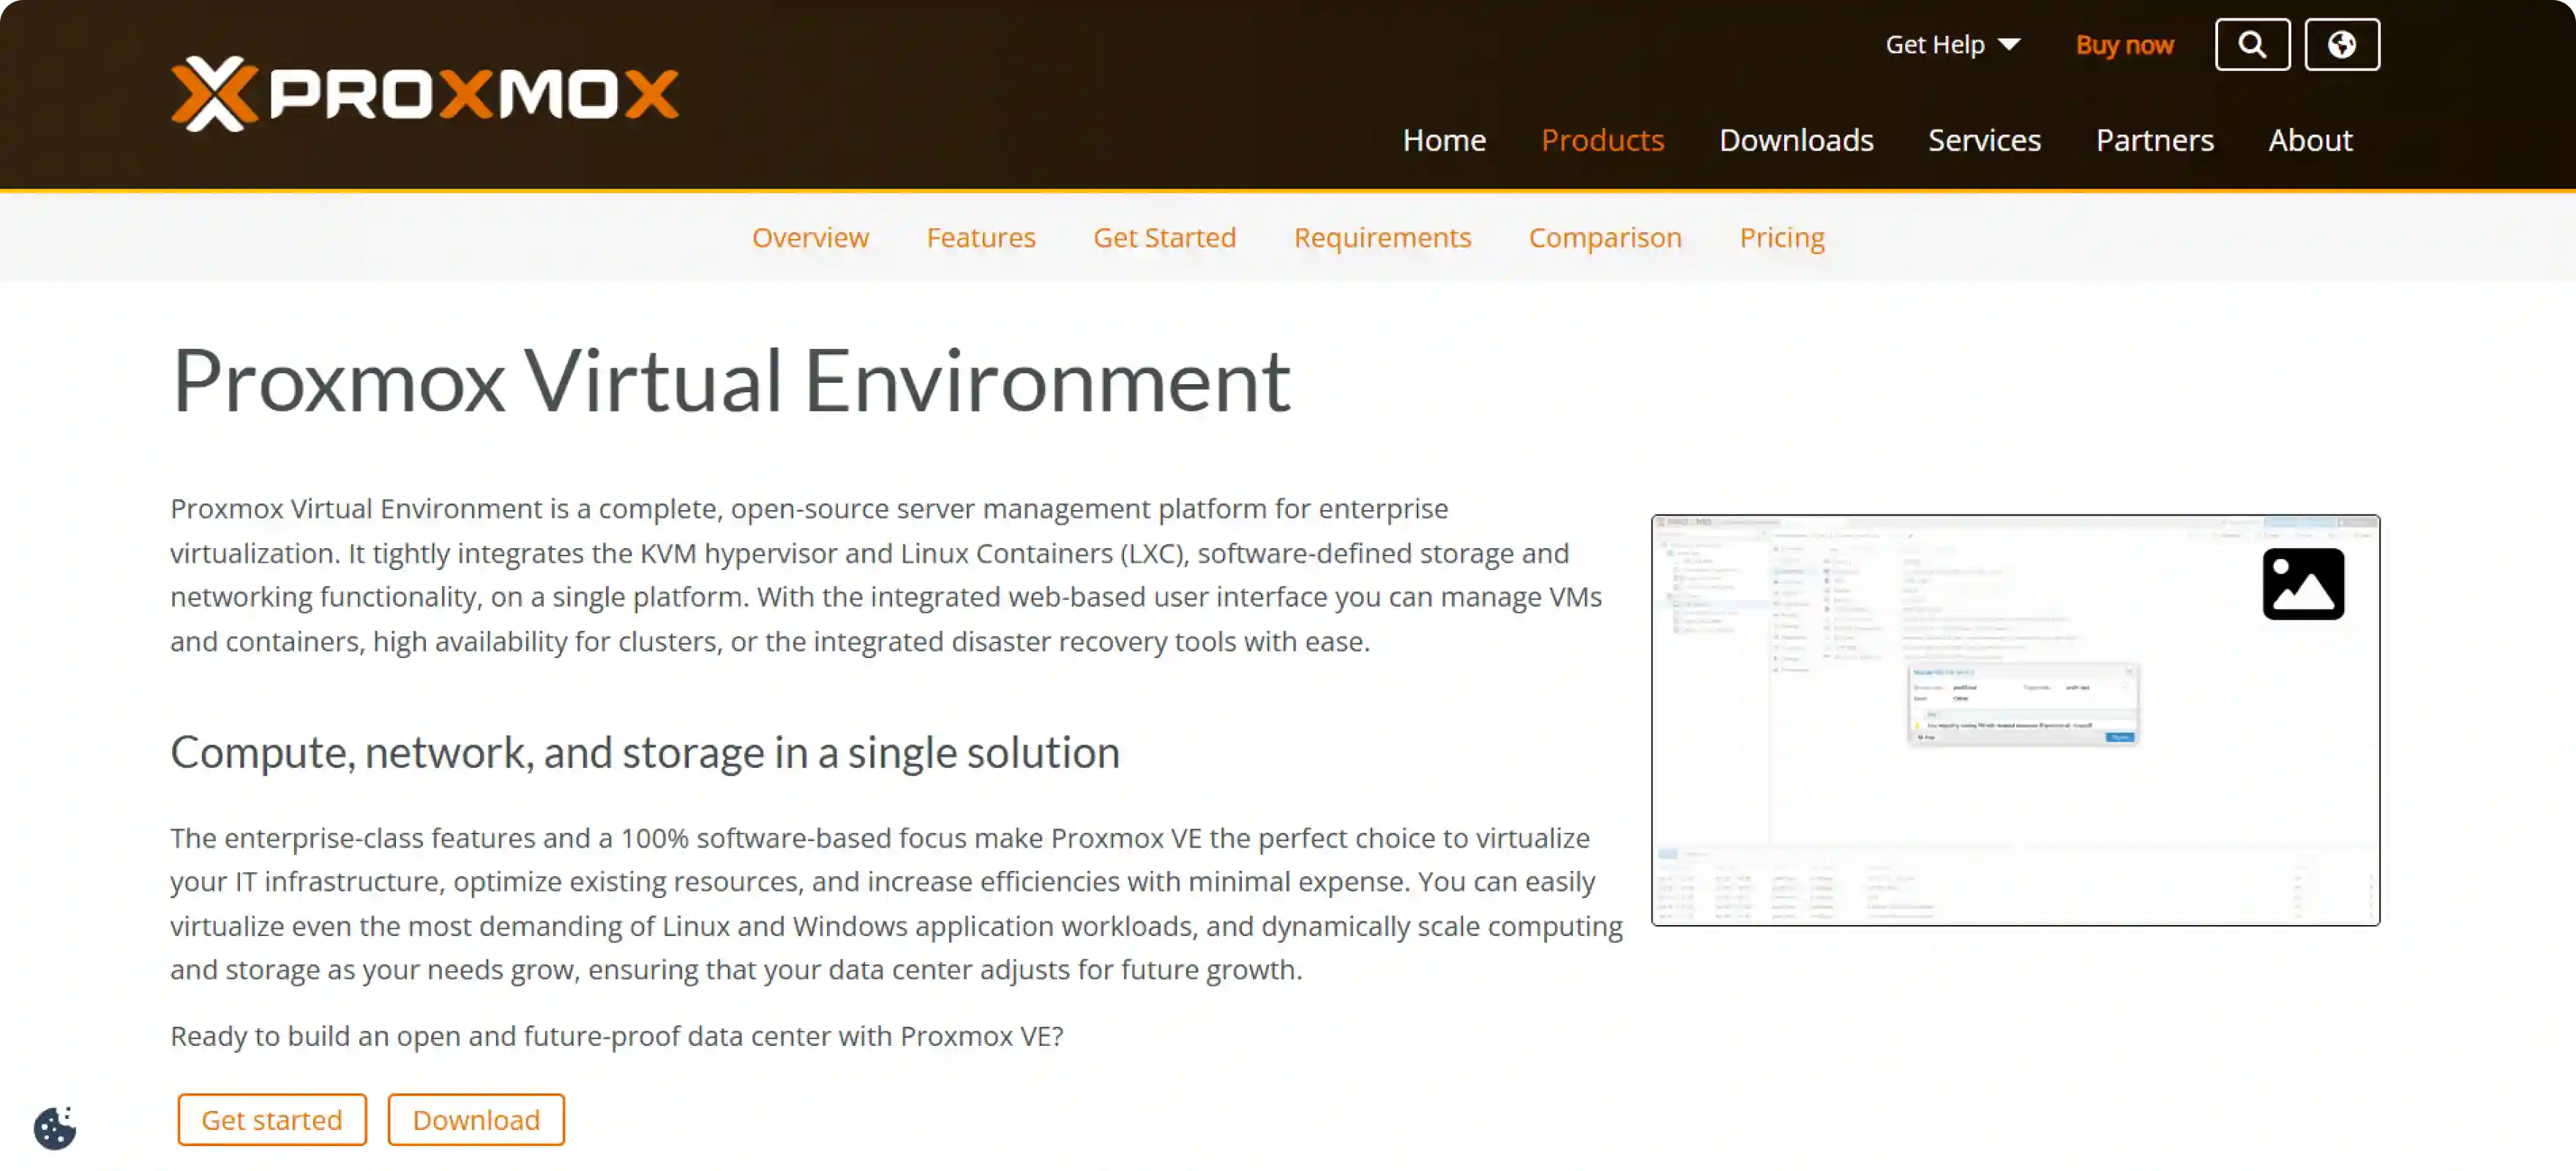Switch to the Features tab
This screenshot has height=1171, width=2576.
click(981, 237)
